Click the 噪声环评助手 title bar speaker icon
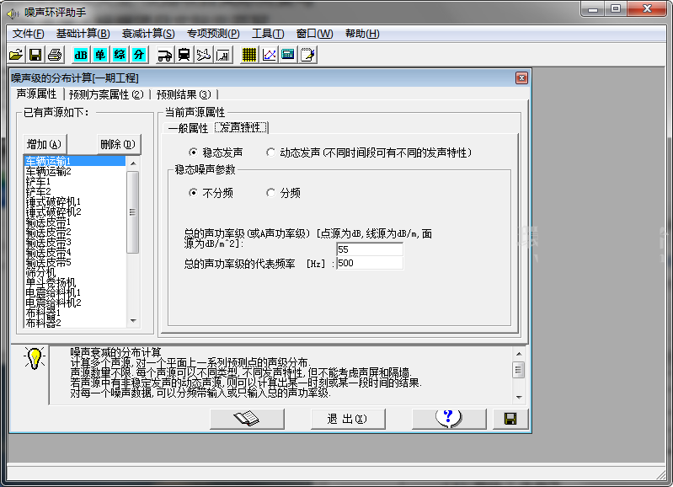Viewport: 673px width, 487px height. 13,13
